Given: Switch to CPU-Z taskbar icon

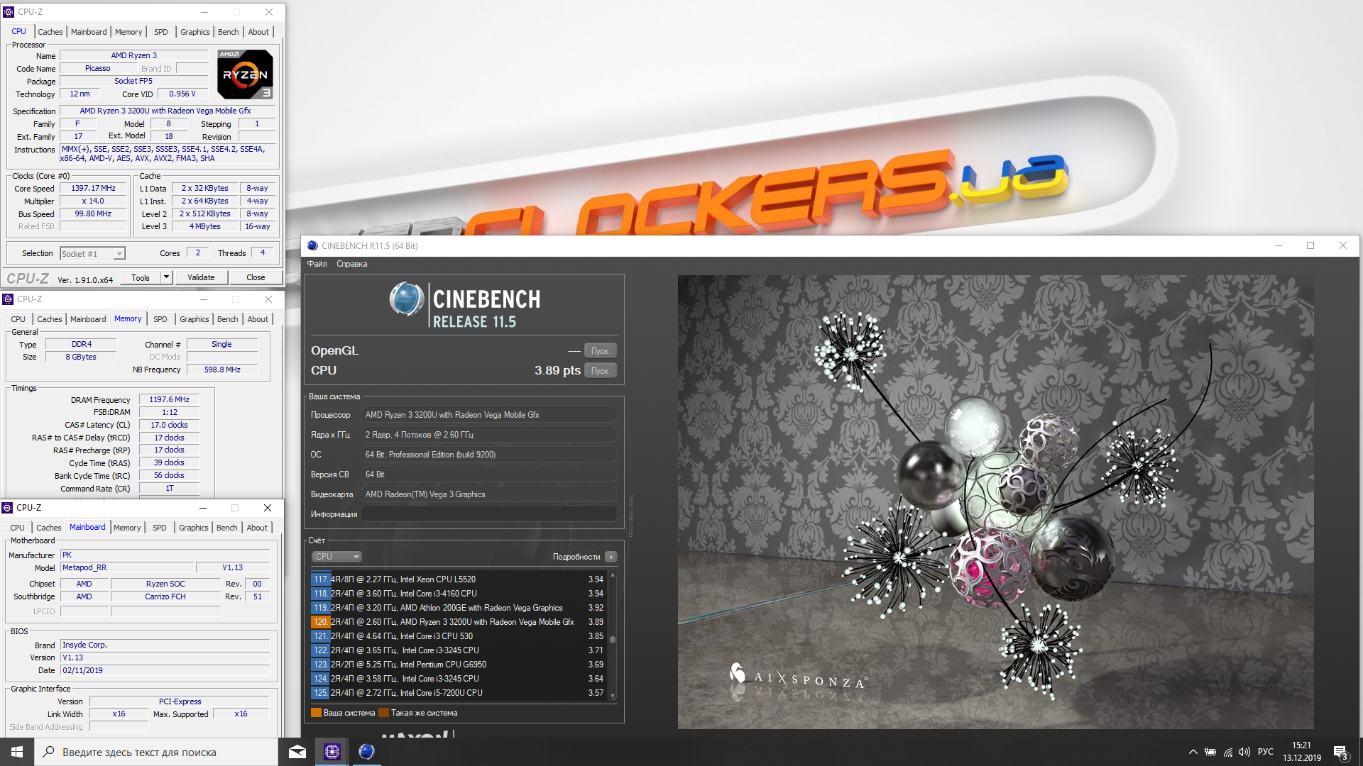Looking at the screenshot, I should point(332,752).
